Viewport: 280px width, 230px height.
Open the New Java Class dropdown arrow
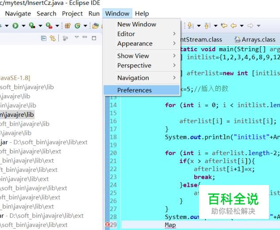click(x=85, y=26)
